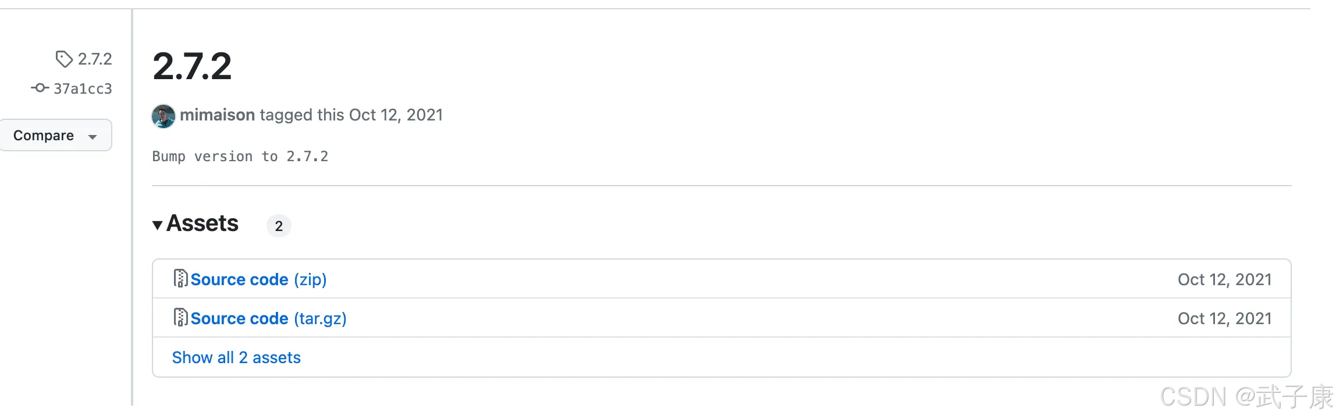Download Source code (tar.gz)
1336x419 pixels.
click(x=268, y=318)
